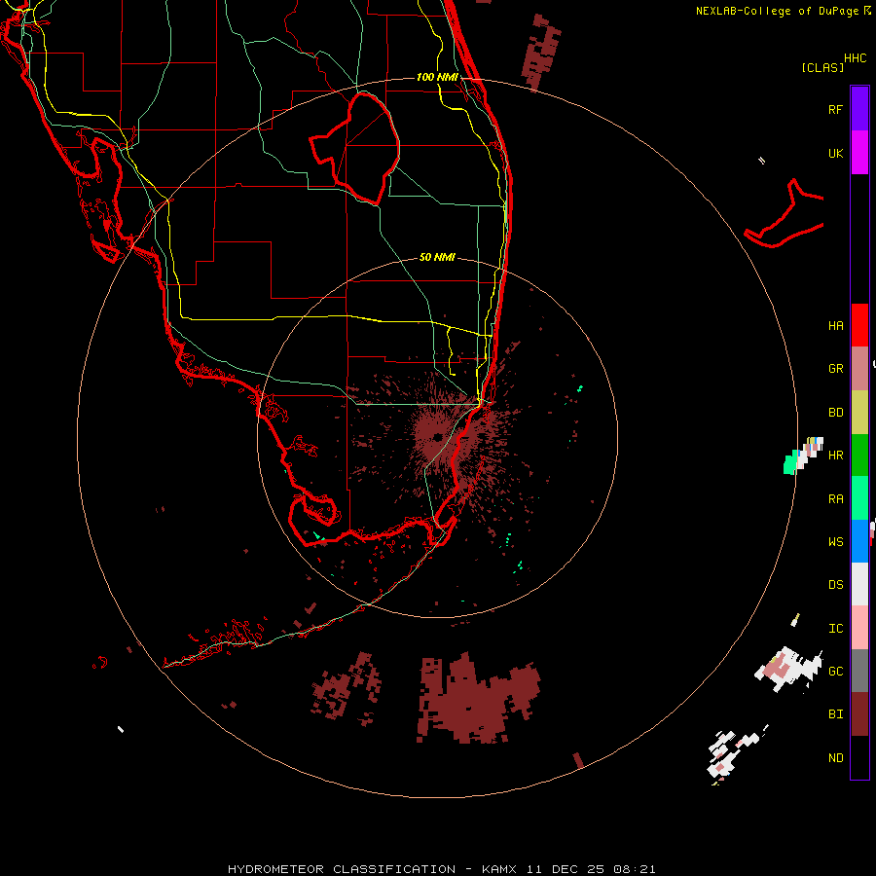Click the [CLAS] legend header
Screen dimensions: 876x876
tap(822, 67)
